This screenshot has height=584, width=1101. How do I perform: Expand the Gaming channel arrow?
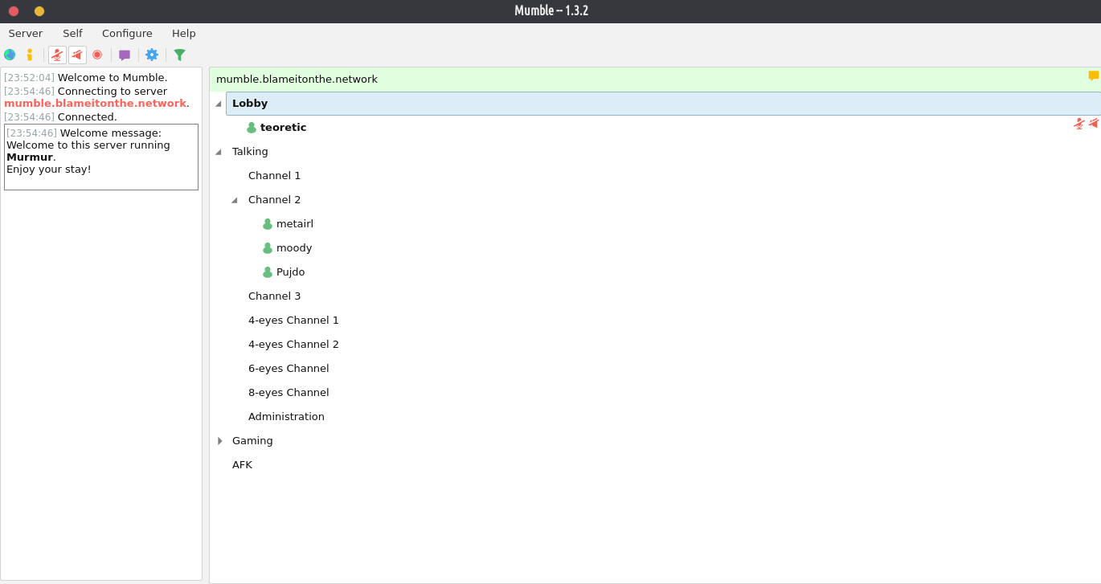coord(219,441)
